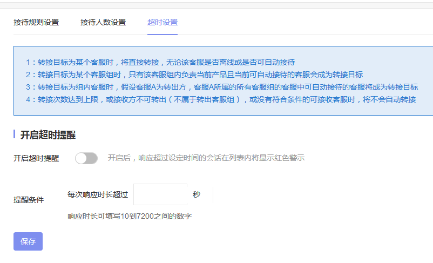
Task: Open the 接待人数设置 tab
Action: (103, 22)
